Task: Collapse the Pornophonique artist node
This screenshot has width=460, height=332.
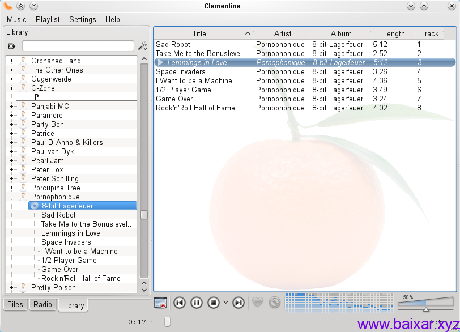Action: [11, 197]
